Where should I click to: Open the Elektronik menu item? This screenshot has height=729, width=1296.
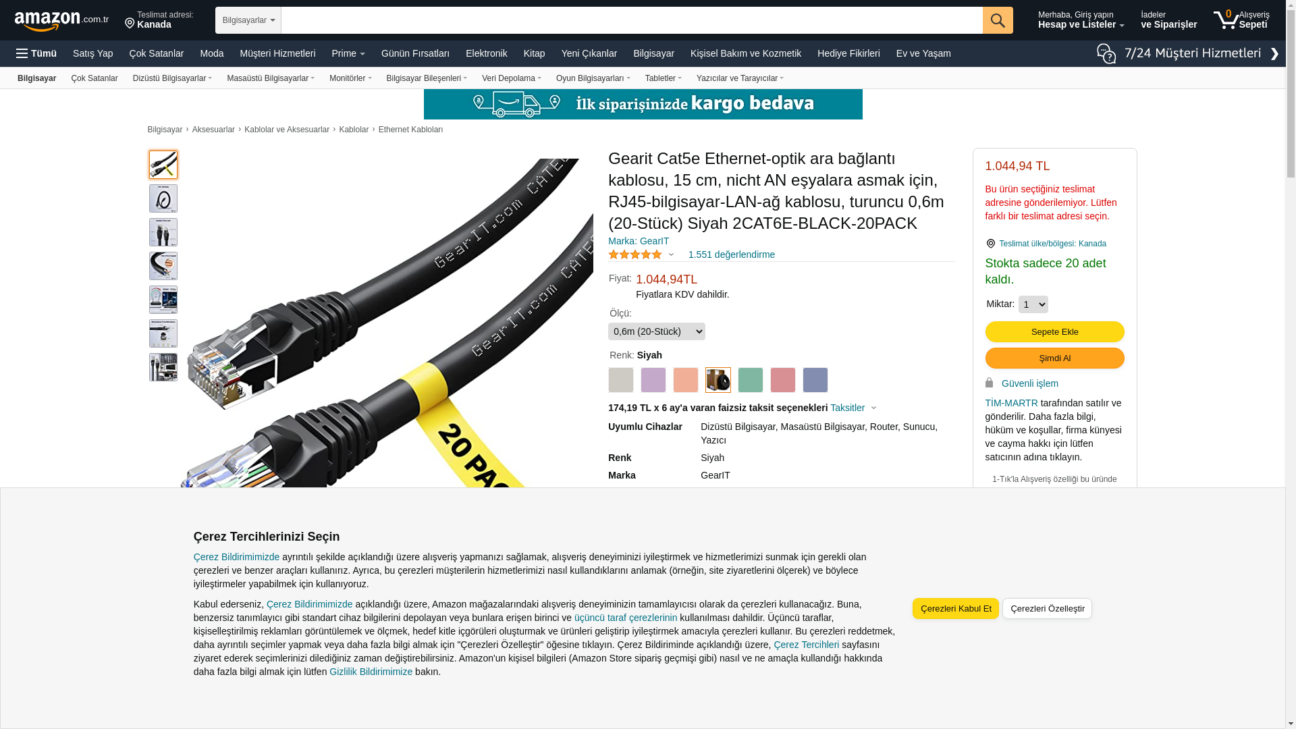coord(487,53)
